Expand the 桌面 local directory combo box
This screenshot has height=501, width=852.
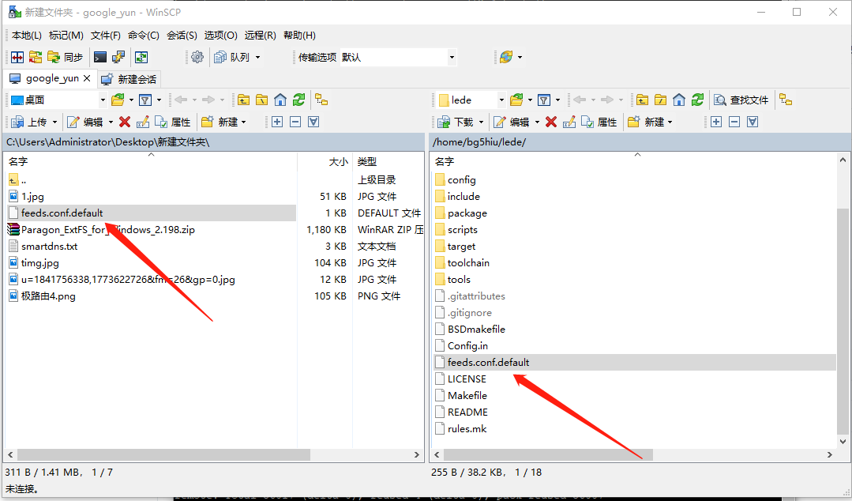pyautogui.click(x=103, y=100)
